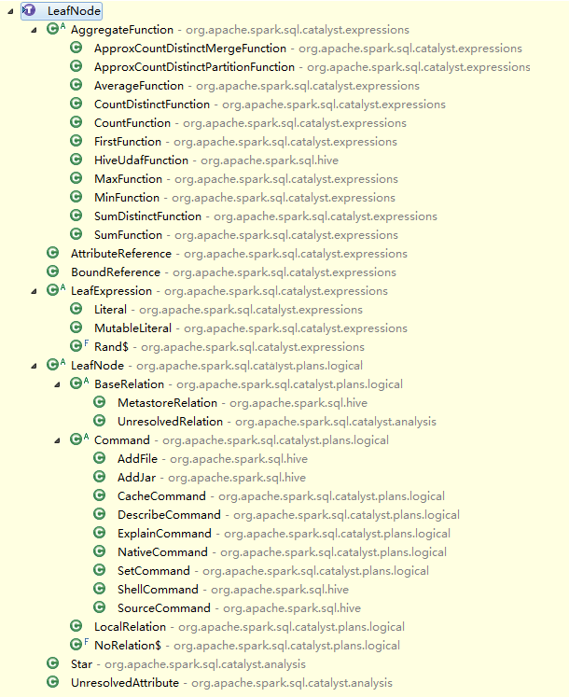The width and height of the screenshot is (569, 697).
Task: Click class icon next to SumDistinctFunction
Action: point(76,216)
